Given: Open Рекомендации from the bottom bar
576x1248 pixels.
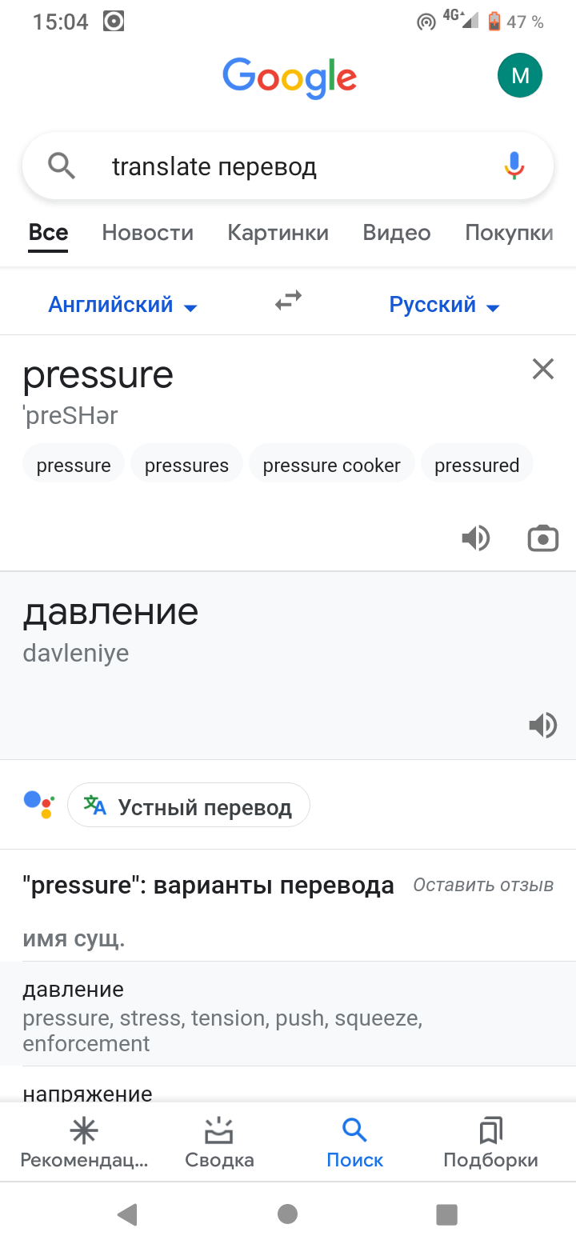Looking at the screenshot, I should pyautogui.click(x=83, y=1142).
